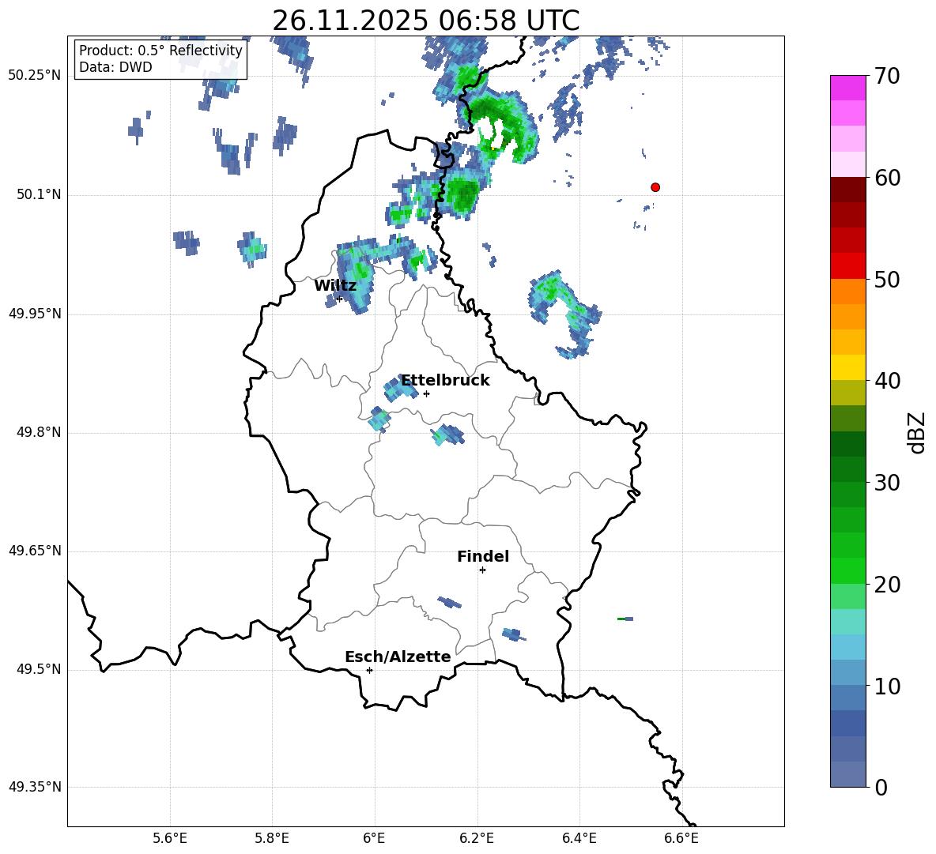Image resolution: width=936 pixels, height=854 pixels.
Task: Click the 10 colorbar tick value
Action: click(887, 687)
